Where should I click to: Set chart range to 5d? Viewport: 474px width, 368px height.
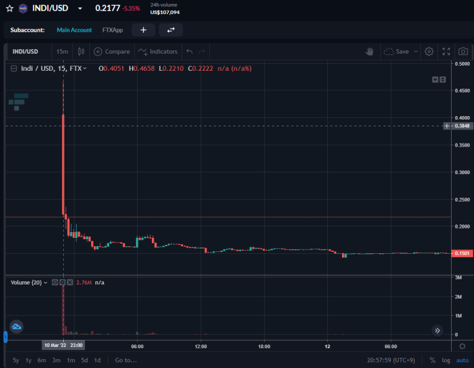point(84,360)
